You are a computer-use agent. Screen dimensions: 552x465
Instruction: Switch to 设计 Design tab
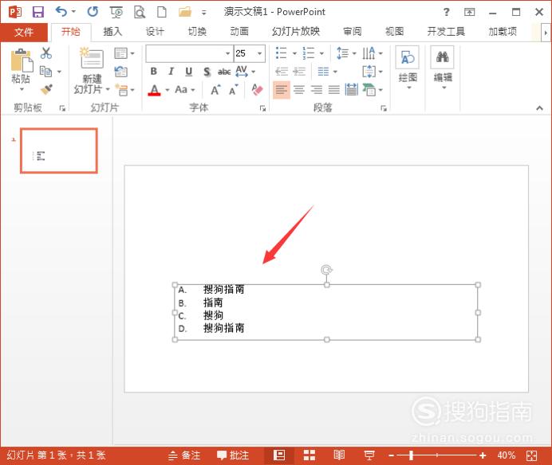click(155, 32)
